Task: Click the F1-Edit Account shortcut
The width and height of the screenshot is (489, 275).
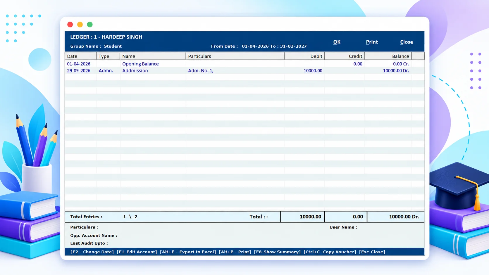Action: click(137, 252)
